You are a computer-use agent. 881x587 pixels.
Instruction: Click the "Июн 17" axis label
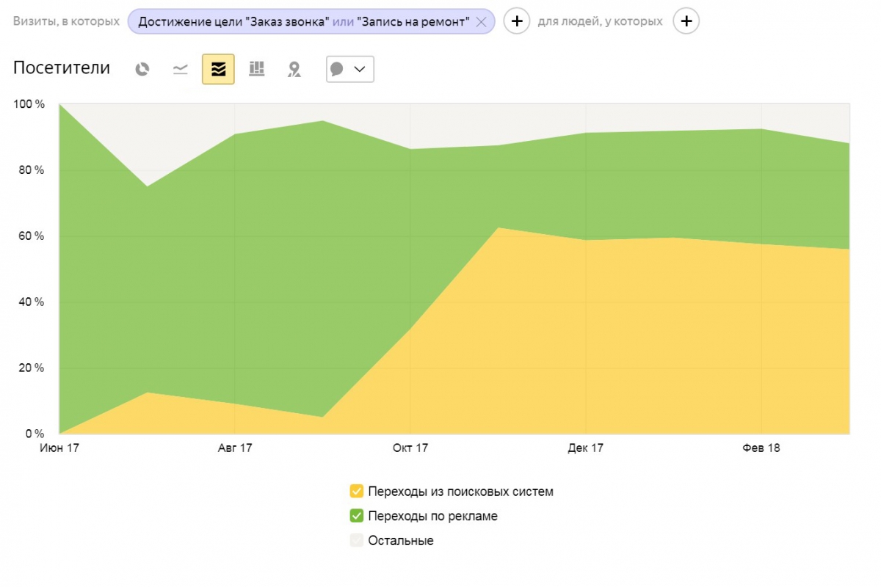pyautogui.click(x=59, y=448)
